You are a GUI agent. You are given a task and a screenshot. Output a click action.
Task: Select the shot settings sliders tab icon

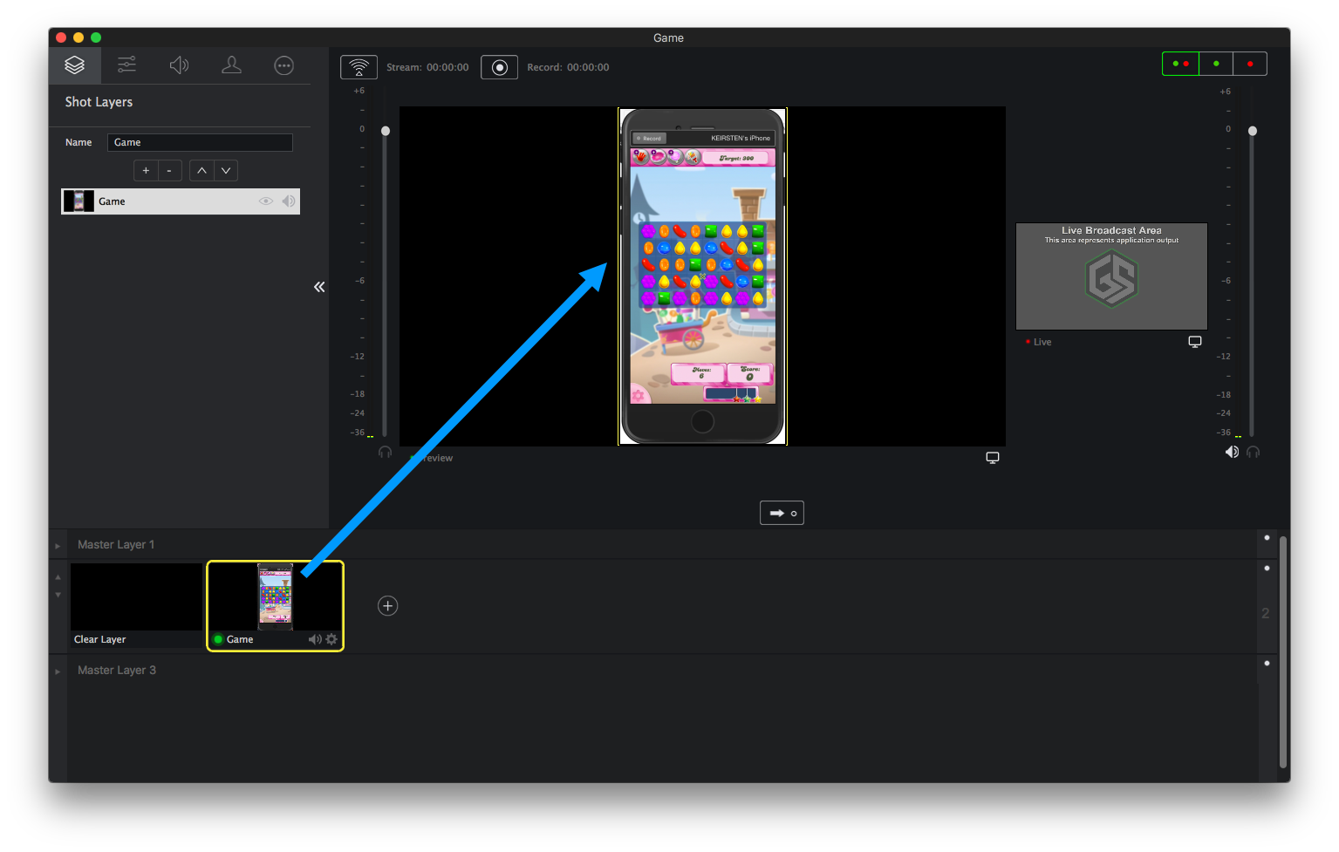tap(126, 65)
